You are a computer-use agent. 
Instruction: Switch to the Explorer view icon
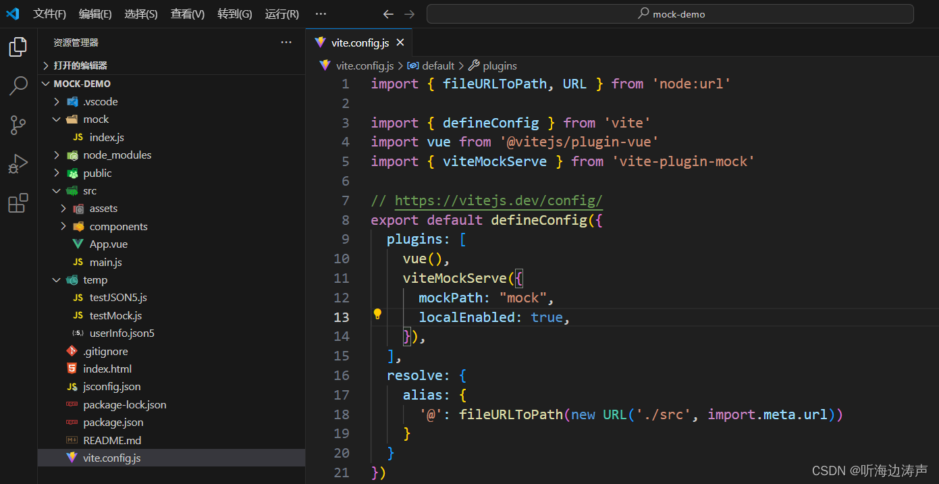click(18, 47)
